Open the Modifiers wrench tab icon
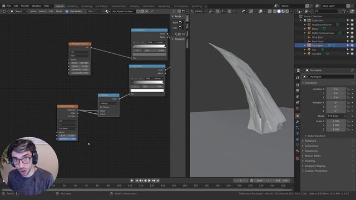 tap(298, 122)
